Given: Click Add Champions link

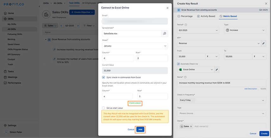Looking at the screenshot, I should [59, 17].
